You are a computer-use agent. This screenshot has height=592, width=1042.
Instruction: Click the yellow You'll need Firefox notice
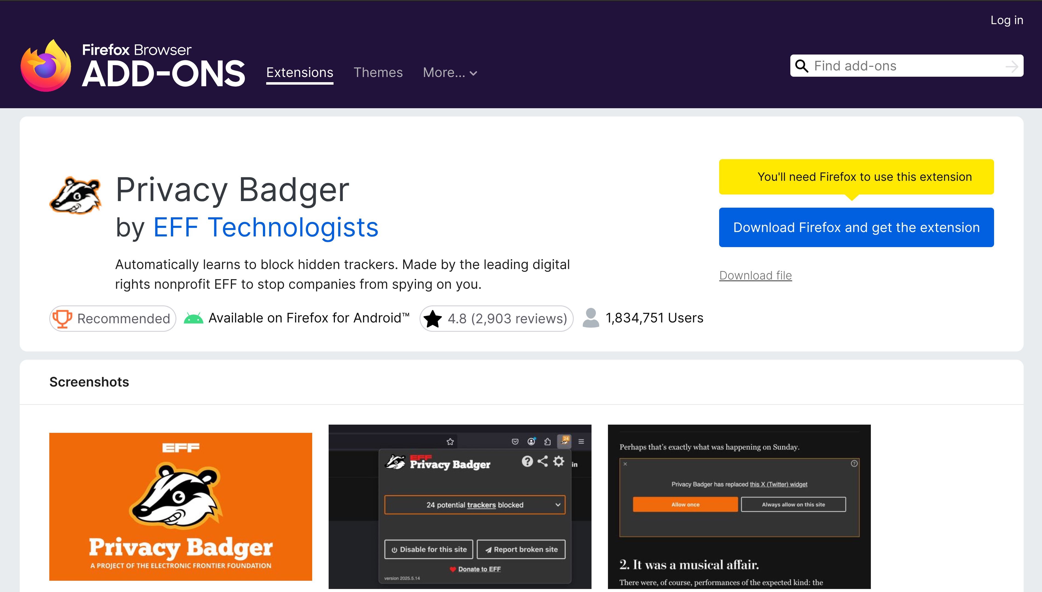pos(856,177)
